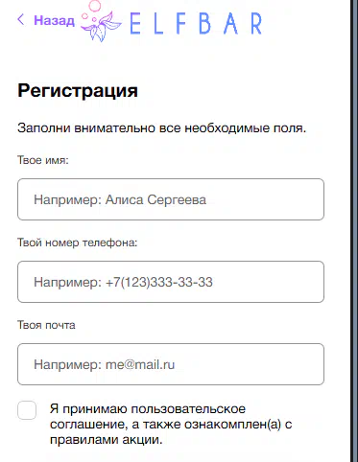
Task: Click the Твоя почта label
Action: point(46,325)
